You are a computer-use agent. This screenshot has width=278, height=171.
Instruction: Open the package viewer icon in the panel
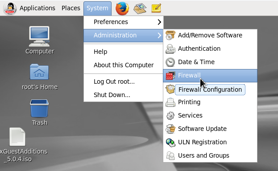140,8
